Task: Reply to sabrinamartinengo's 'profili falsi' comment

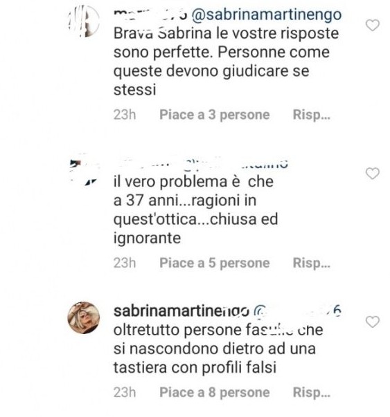Action: (312, 393)
